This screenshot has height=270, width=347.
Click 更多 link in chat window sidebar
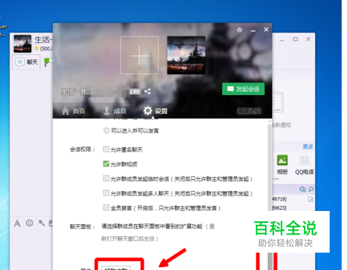pyautogui.click(x=308, y=146)
